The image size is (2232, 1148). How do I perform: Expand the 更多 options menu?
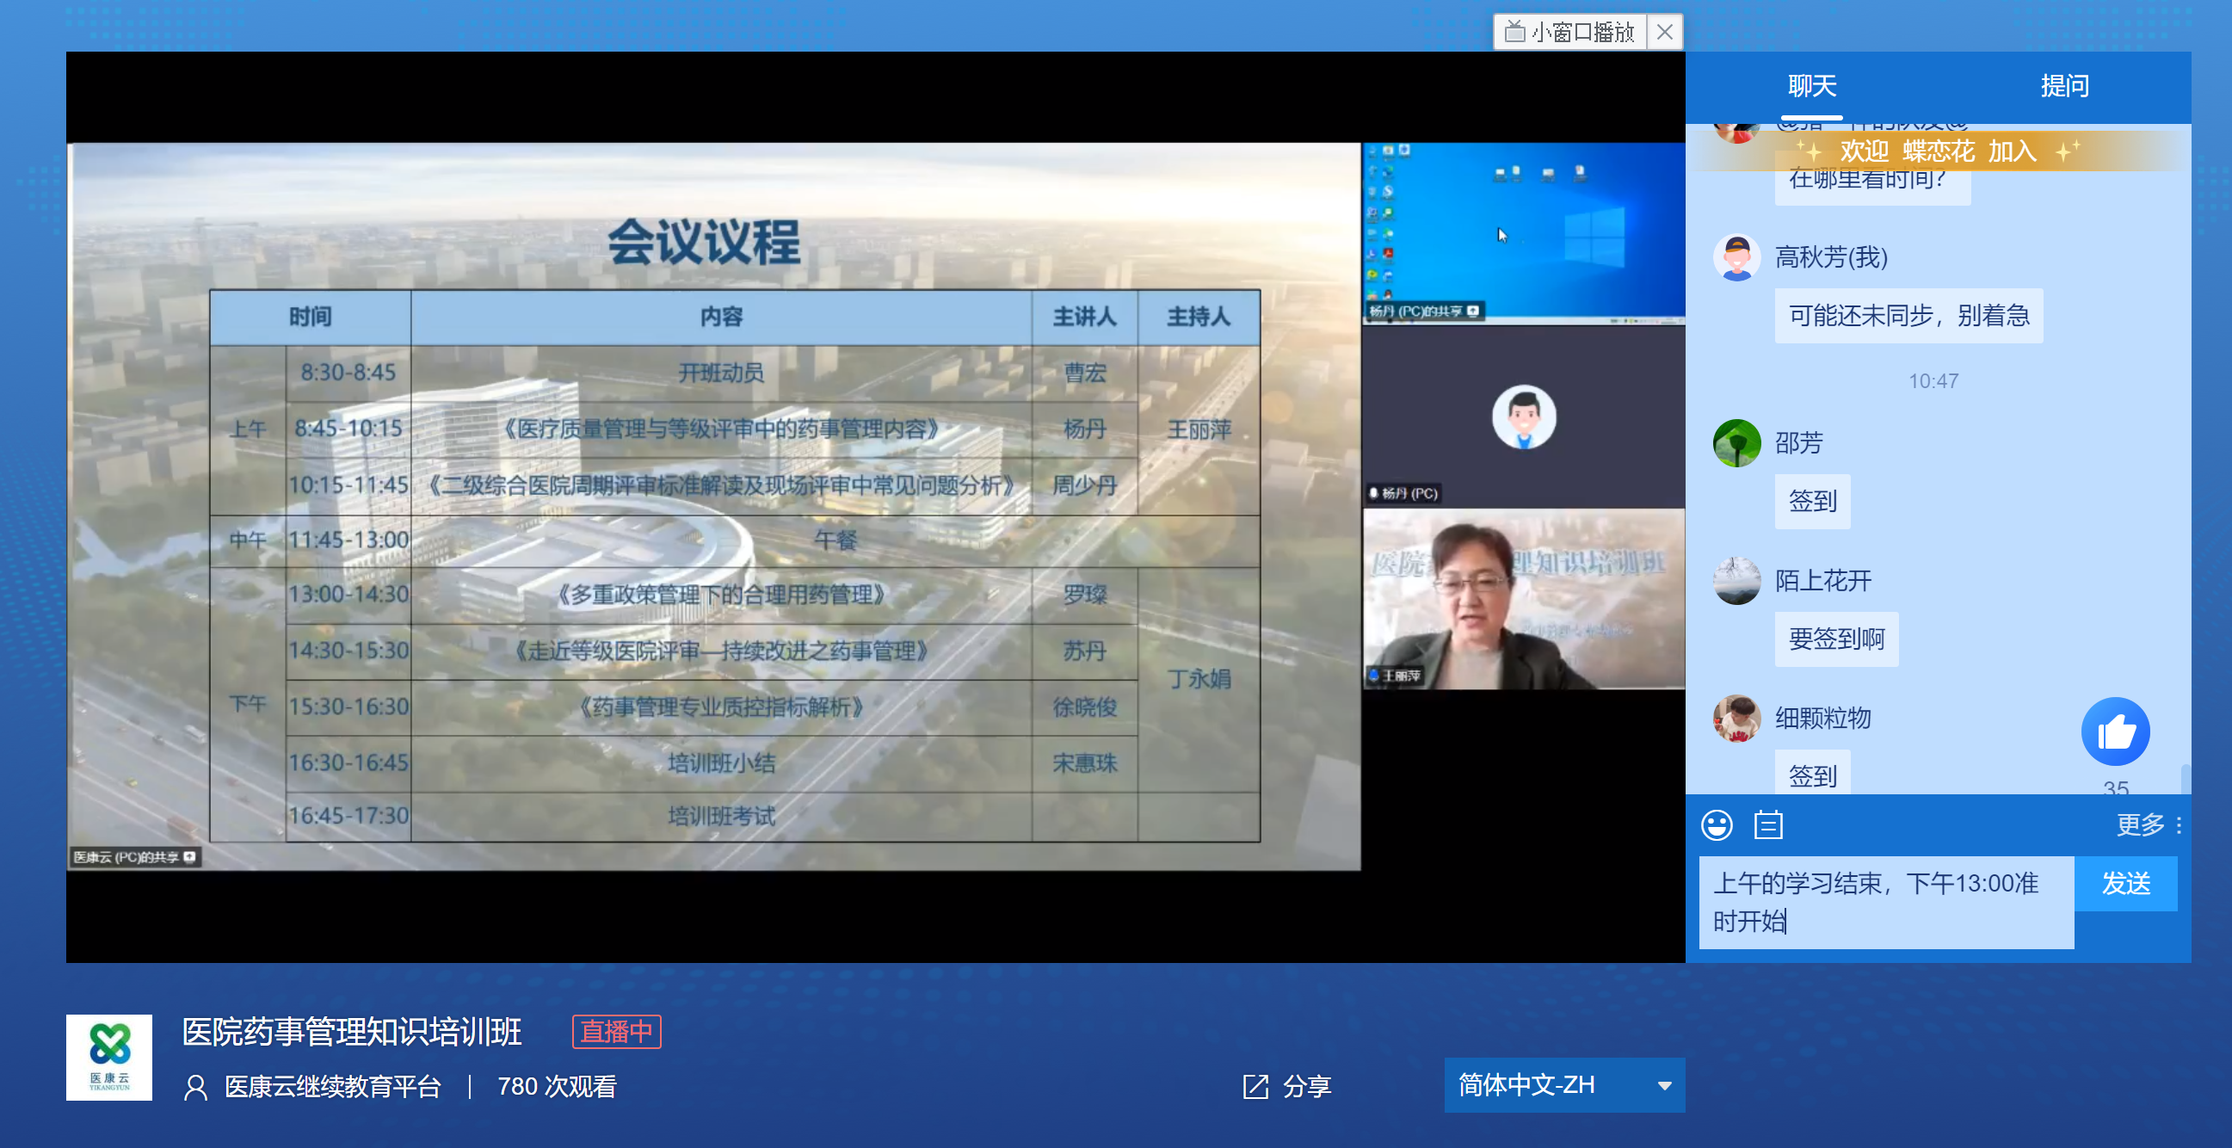pos(2148,824)
